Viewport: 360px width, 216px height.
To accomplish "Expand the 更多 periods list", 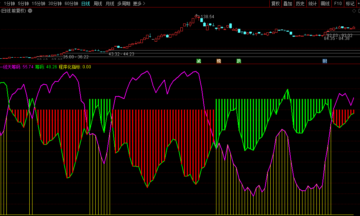I will coord(139,4).
